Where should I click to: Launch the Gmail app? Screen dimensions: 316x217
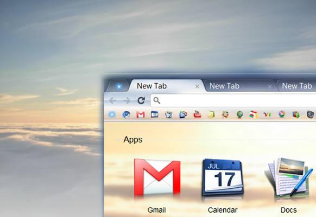[157, 177]
